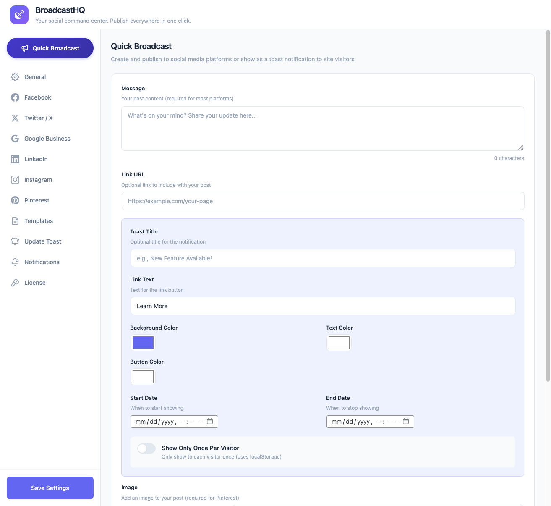This screenshot has width=551, height=506.
Task: Click the BroadcastHQ megaphone logo
Action: [x=19, y=14]
